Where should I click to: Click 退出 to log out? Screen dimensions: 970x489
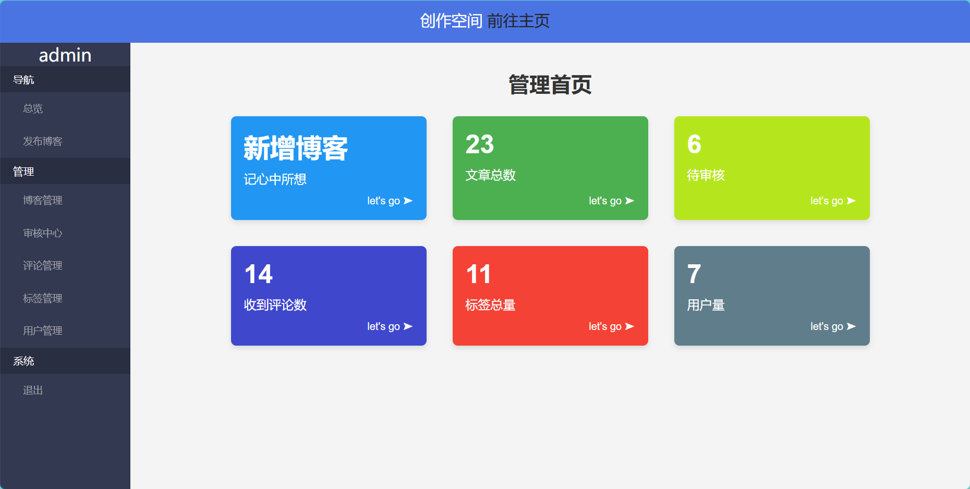(x=33, y=390)
